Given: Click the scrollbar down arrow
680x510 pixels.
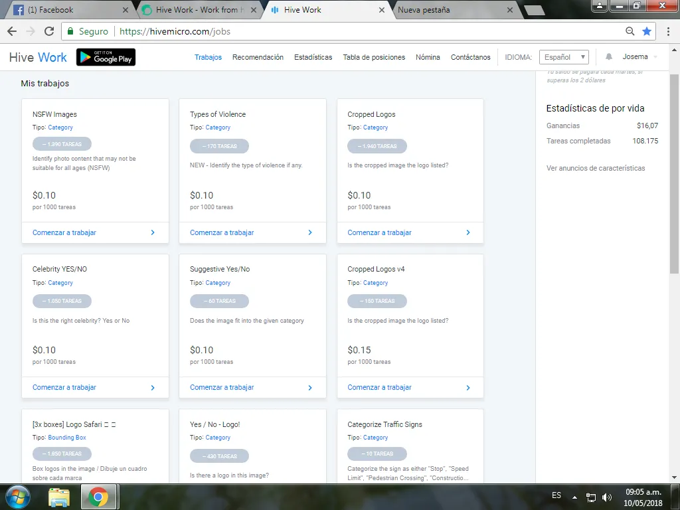Looking at the screenshot, I should click(674, 477).
